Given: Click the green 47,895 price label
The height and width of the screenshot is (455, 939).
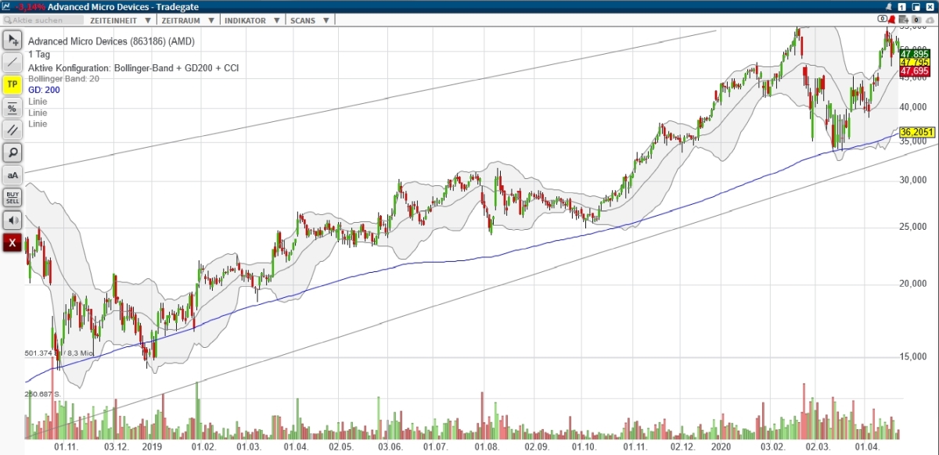Looking at the screenshot, I should (914, 53).
